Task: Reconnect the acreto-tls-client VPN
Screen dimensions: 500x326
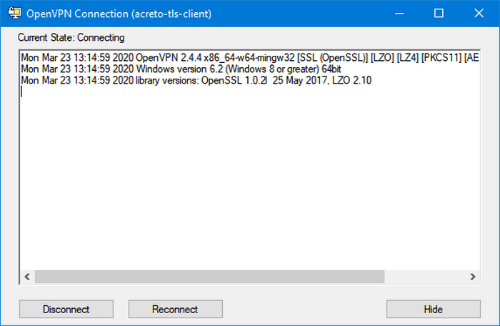Action: pyautogui.click(x=176, y=309)
